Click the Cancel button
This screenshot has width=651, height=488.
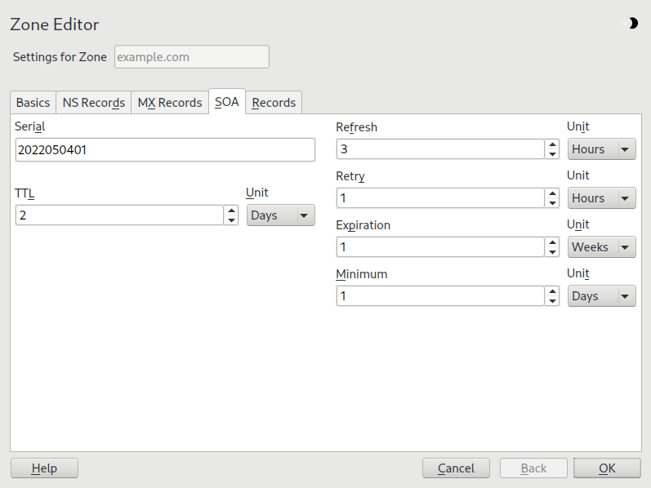pyautogui.click(x=456, y=468)
